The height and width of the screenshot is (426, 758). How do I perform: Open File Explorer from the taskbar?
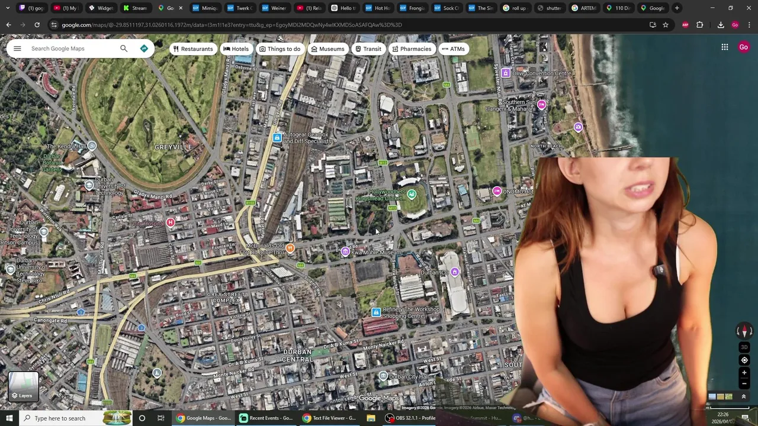[371, 418]
